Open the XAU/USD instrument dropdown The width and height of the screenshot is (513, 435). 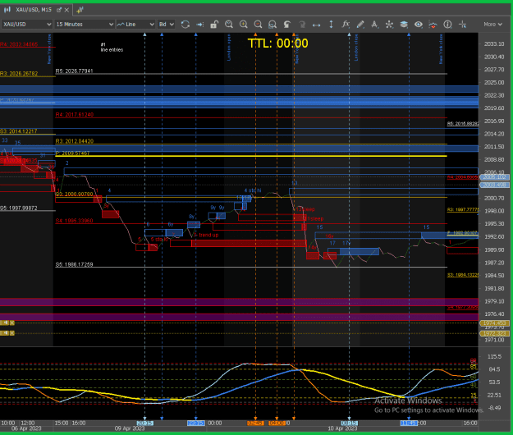click(26, 24)
